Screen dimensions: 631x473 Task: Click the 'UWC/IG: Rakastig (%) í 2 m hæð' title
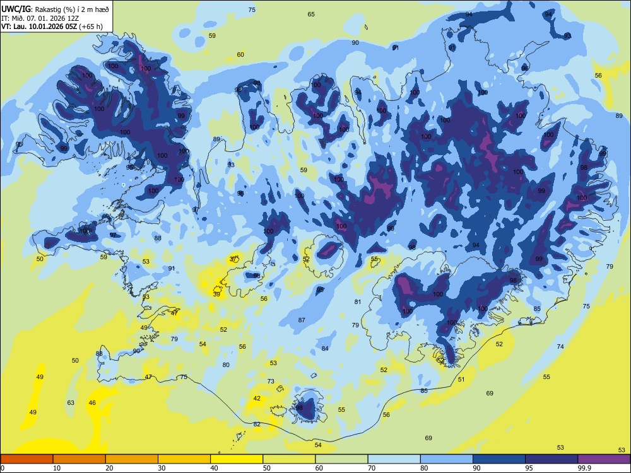(x=55, y=9)
